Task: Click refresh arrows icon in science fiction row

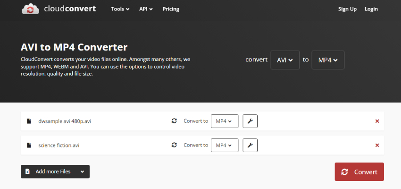Action: (x=174, y=145)
